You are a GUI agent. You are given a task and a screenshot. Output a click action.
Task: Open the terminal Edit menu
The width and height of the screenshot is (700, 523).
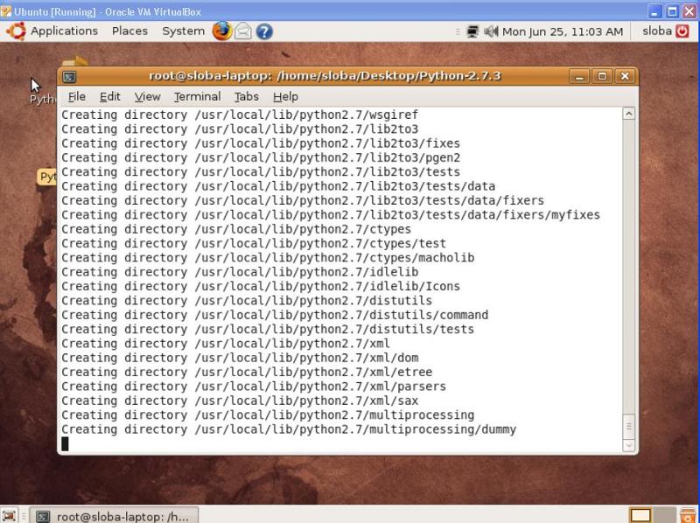point(110,96)
